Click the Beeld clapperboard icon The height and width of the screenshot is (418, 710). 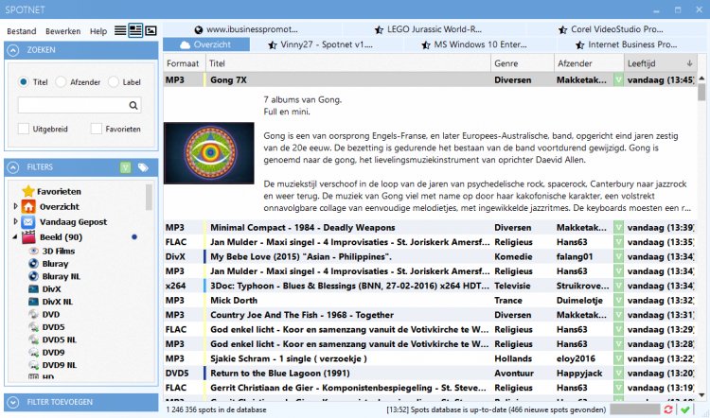pos(28,237)
